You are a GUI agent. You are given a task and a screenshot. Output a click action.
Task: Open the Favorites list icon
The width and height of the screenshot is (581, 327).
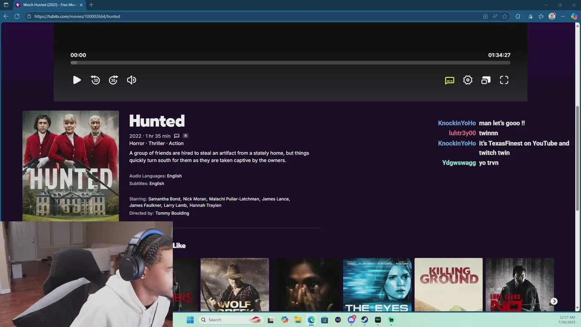(541, 16)
